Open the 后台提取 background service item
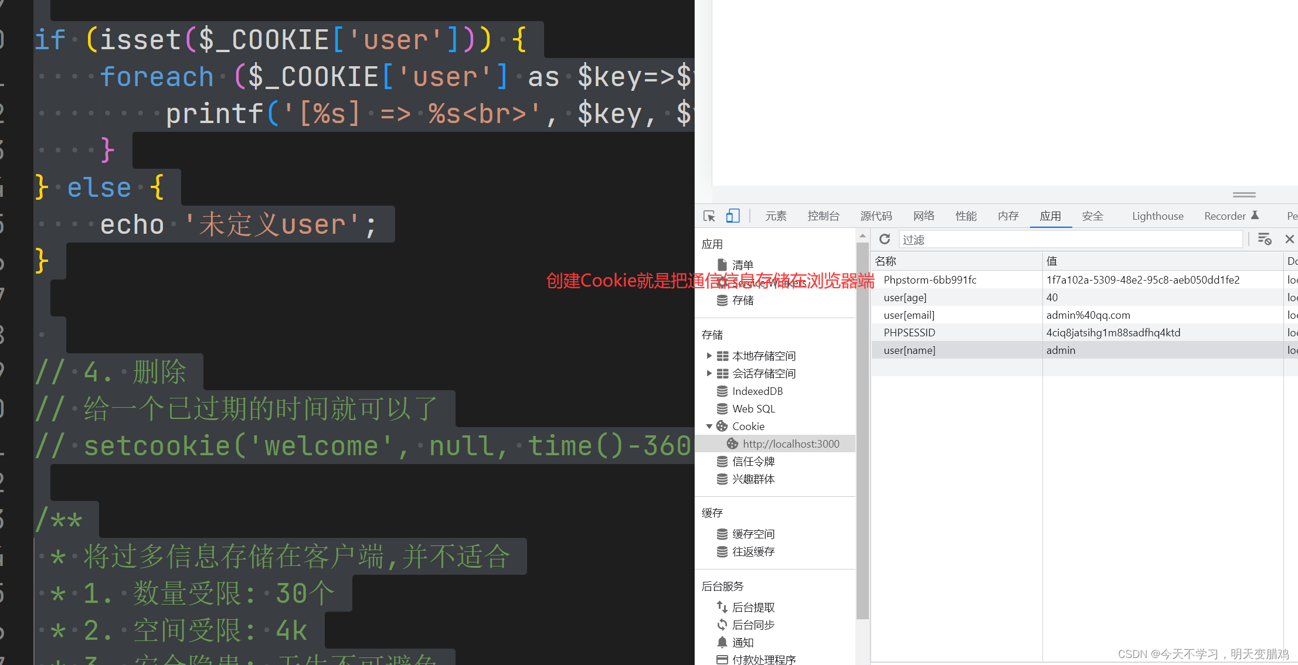The image size is (1298, 665). point(753,608)
